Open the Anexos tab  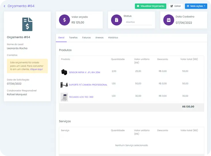(x=99, y=38)
